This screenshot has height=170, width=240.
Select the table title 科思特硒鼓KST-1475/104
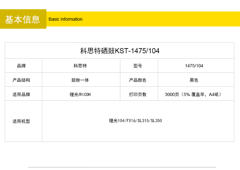[120, 51]
